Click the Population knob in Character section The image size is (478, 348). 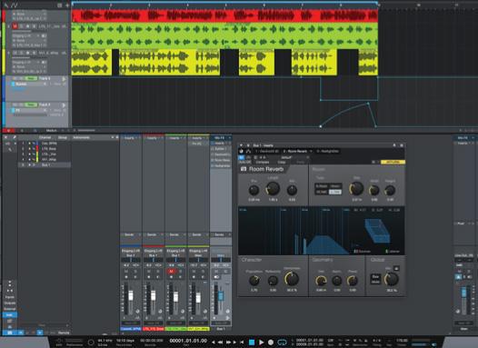click(x=254, y=281)
